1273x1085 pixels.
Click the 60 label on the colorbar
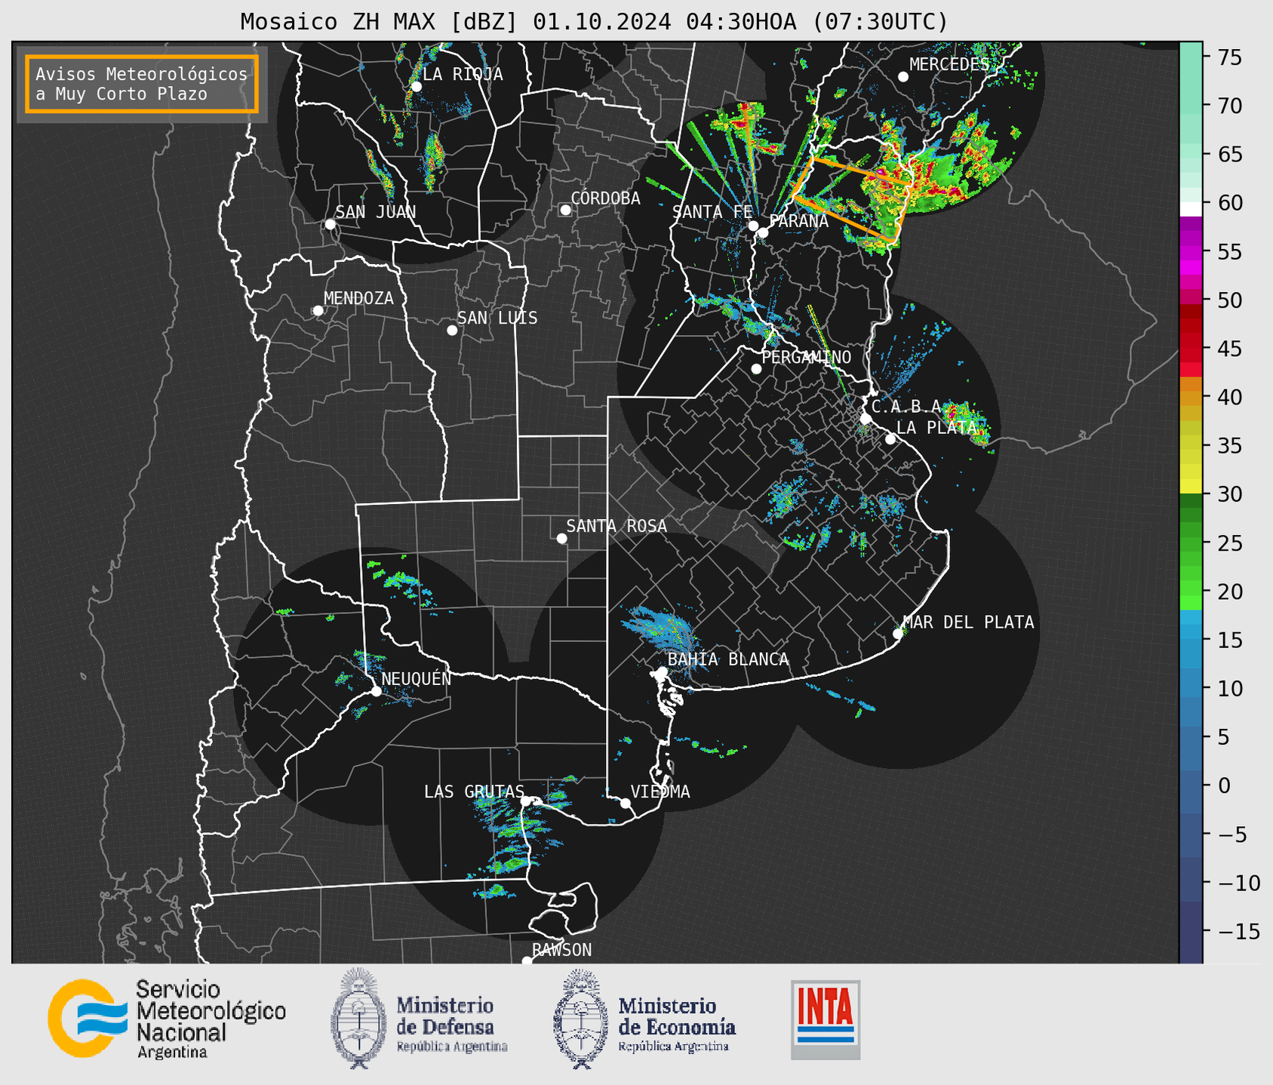(1229, 203)
